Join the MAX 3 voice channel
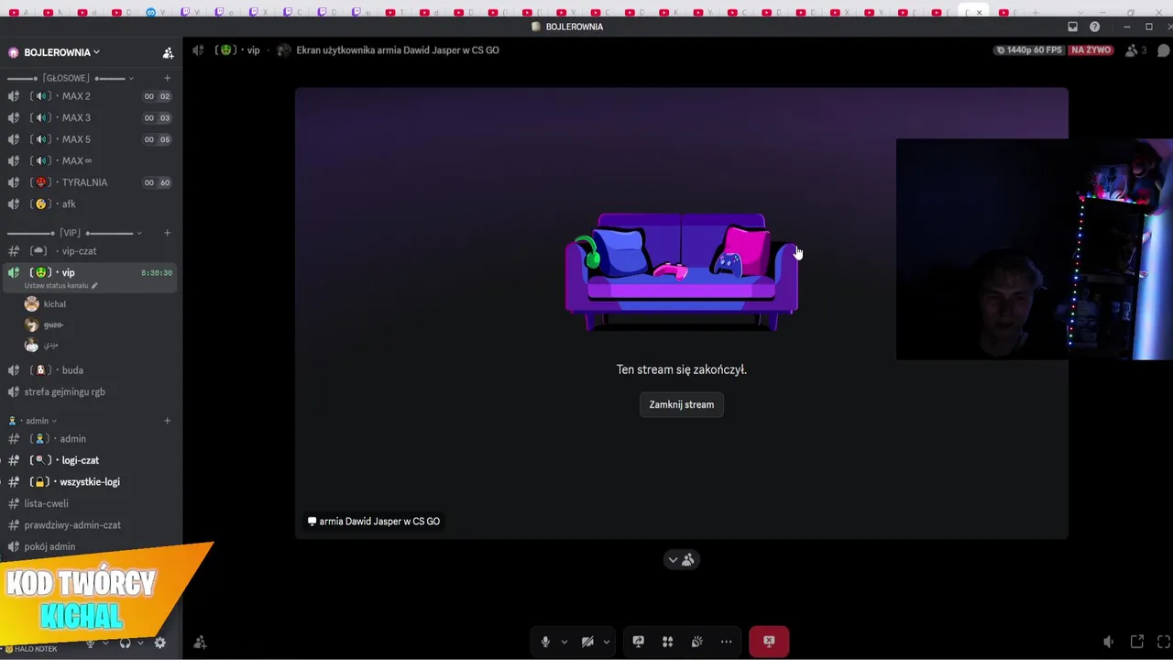 (90, 117)
